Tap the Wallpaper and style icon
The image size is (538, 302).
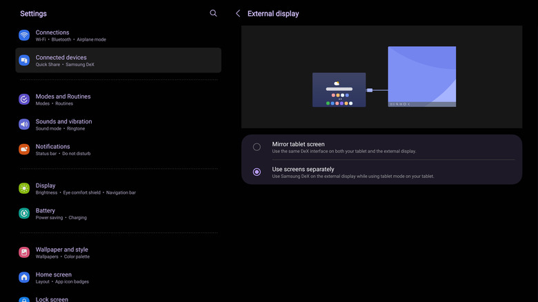tap(24, 252)
